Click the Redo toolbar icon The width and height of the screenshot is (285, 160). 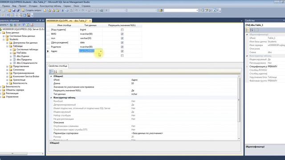click(x=83, y=10)
